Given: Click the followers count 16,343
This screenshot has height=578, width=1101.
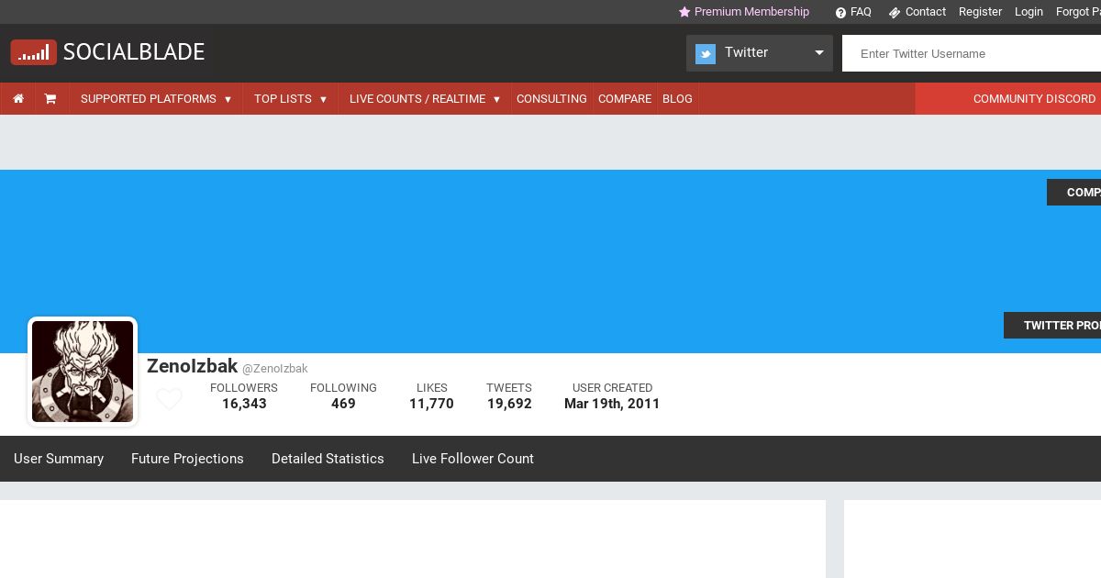Looking at the screenshot, I should click(x=244, y=404).
